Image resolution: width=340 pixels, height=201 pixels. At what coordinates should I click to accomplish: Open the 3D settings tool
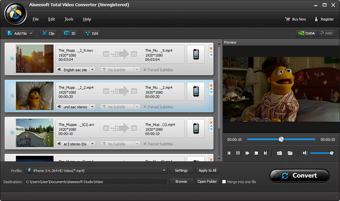[70, 33]
